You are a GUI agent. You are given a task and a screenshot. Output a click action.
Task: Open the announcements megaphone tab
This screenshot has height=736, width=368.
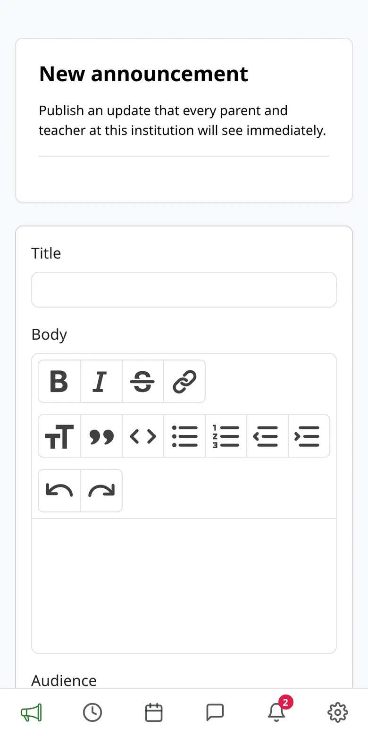31,712
